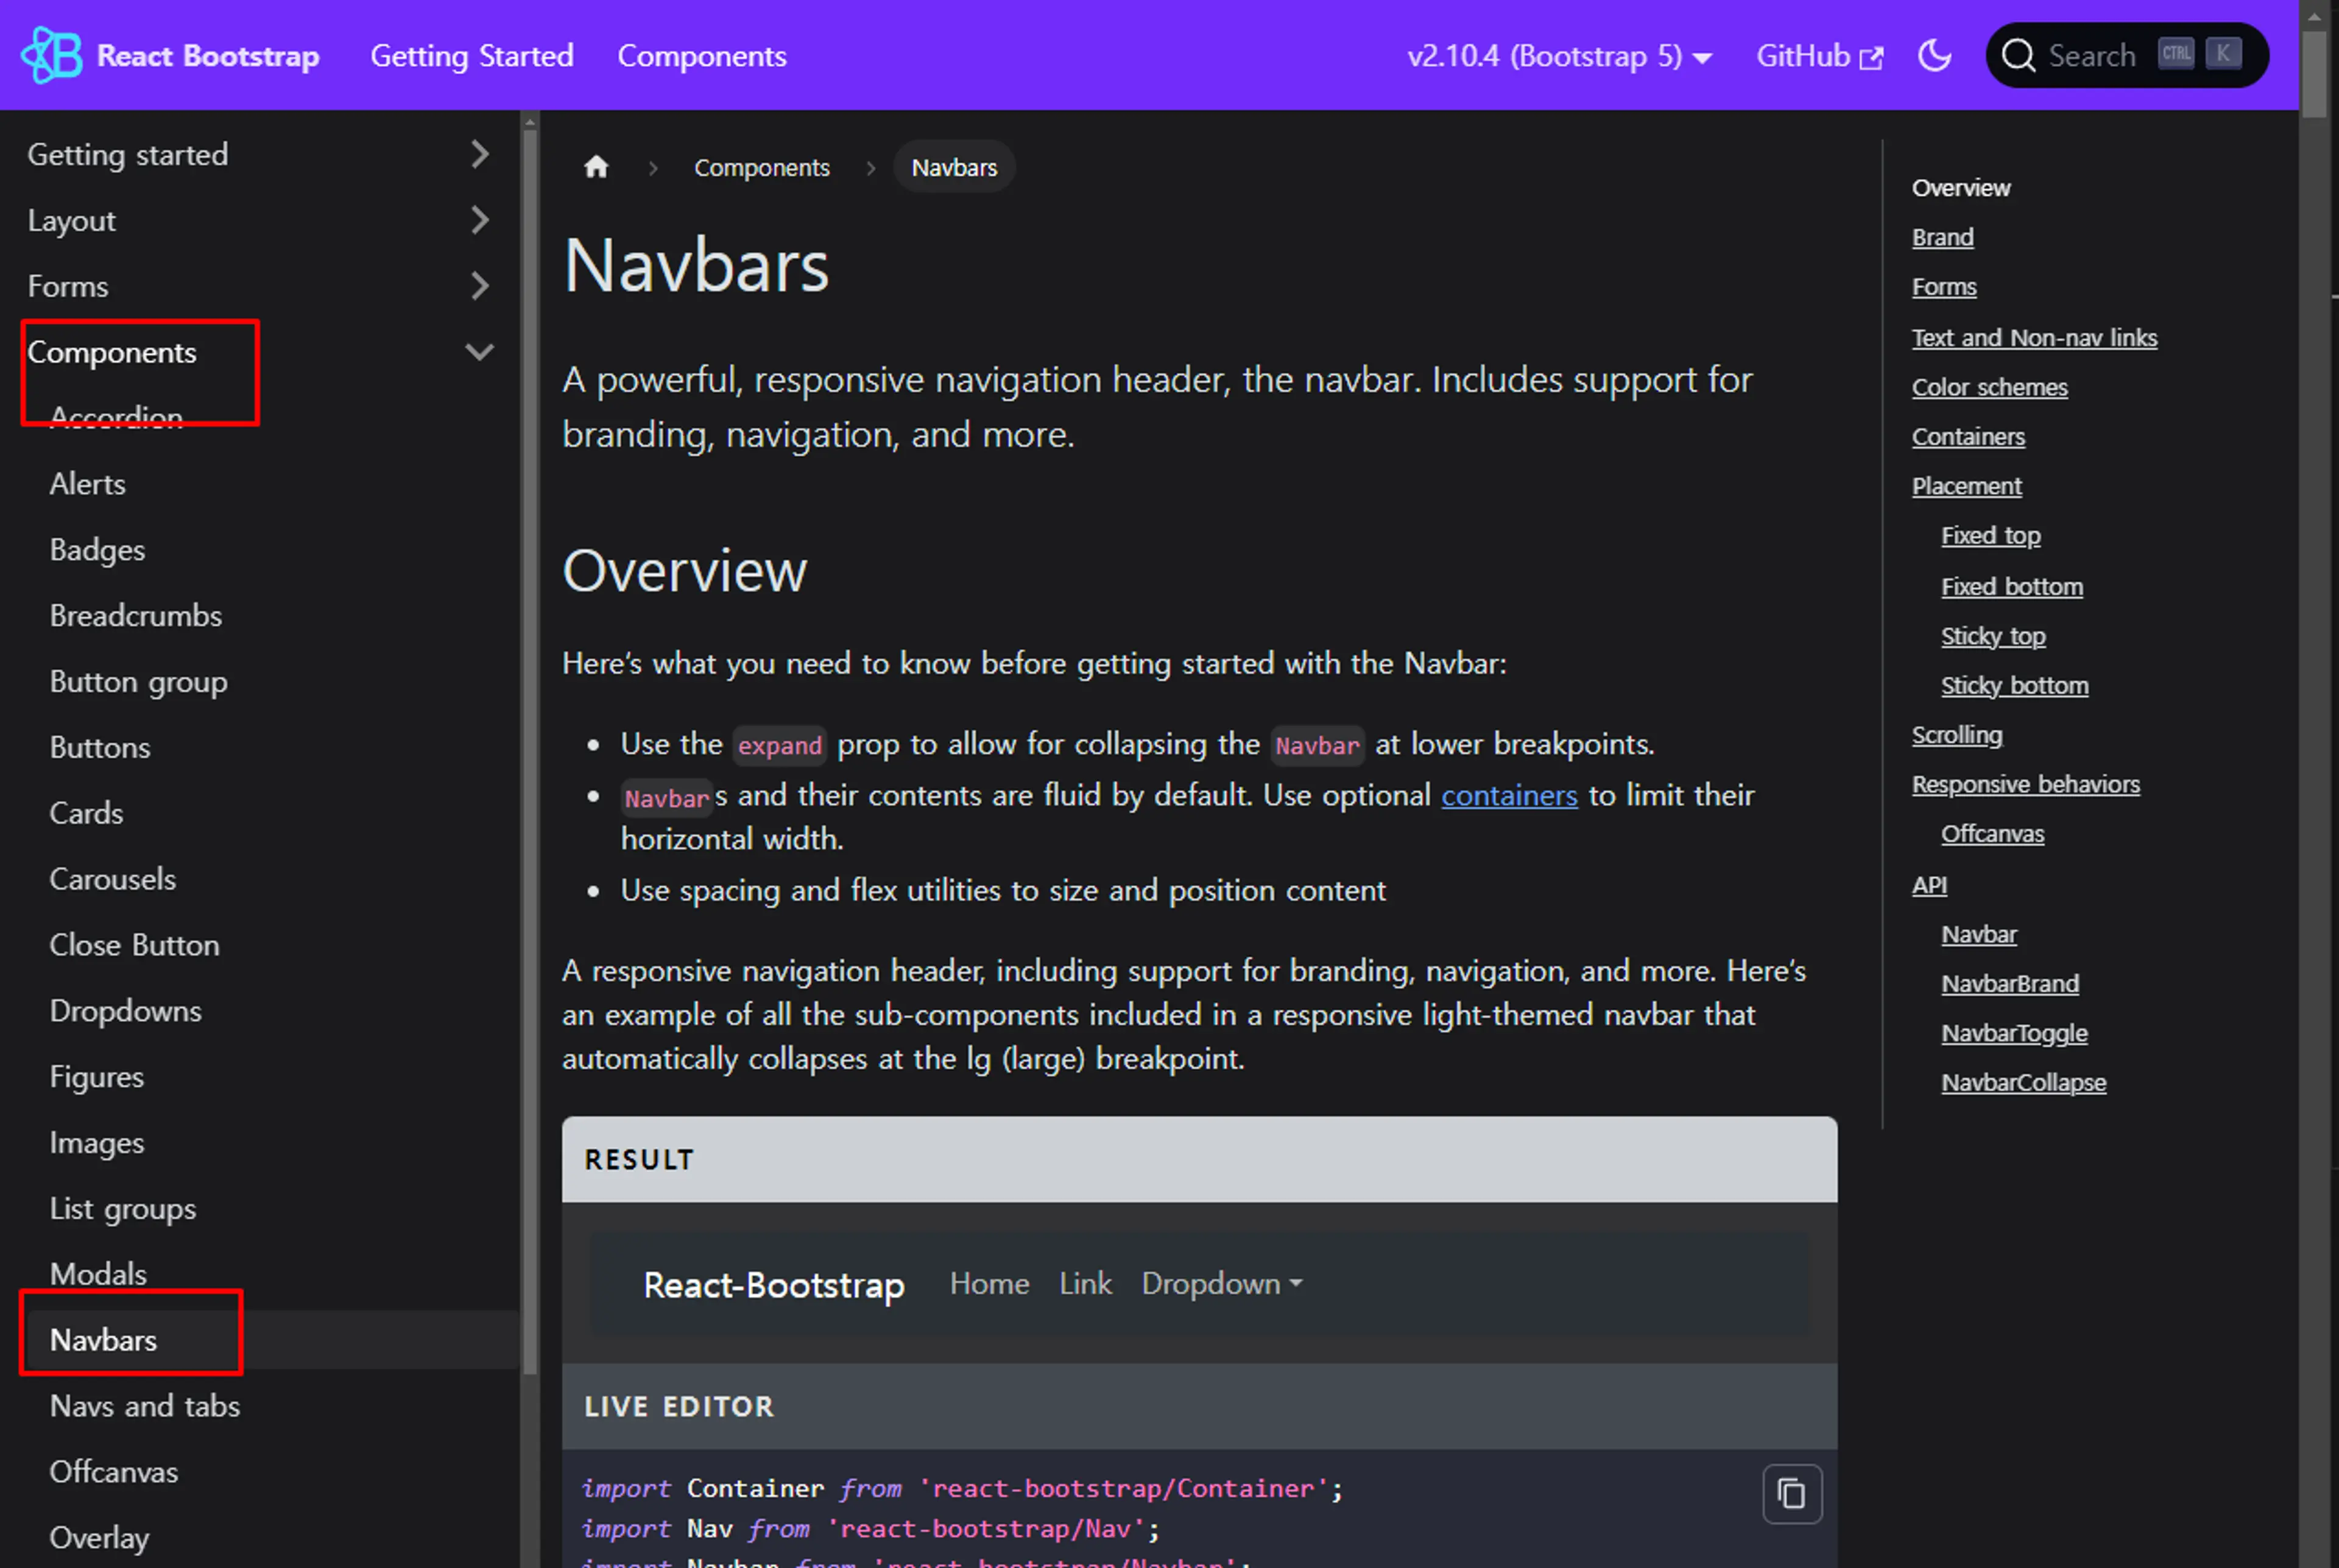Viewport: 2339px width, 1568px height.
Task: Jump to Sticky top section
Action: pyautogui.click(x=1993, y=636)
